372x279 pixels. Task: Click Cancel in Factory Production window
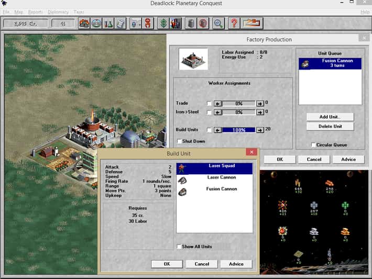click(x=314, y=159)
